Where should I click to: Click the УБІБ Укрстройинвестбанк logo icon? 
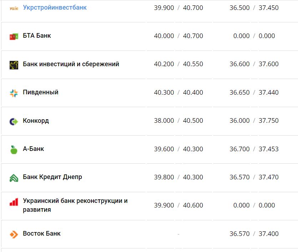(14, 7)
